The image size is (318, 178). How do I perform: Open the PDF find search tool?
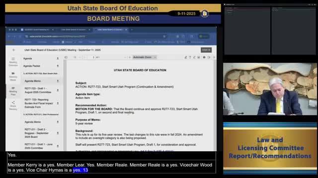click(x=75, y=57)
